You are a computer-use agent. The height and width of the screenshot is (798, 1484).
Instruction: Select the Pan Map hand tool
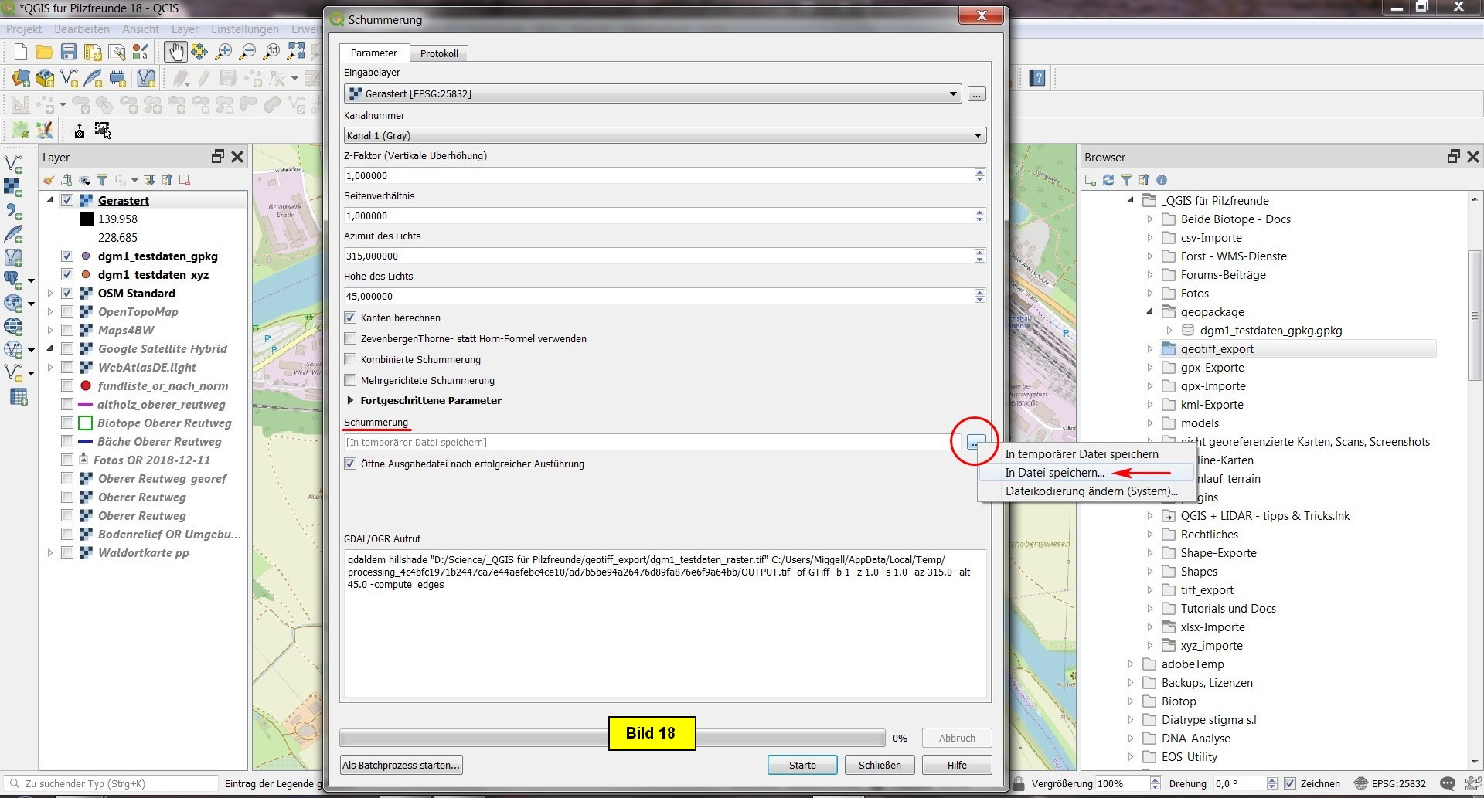pyautogui.click(x=175, y=52)
